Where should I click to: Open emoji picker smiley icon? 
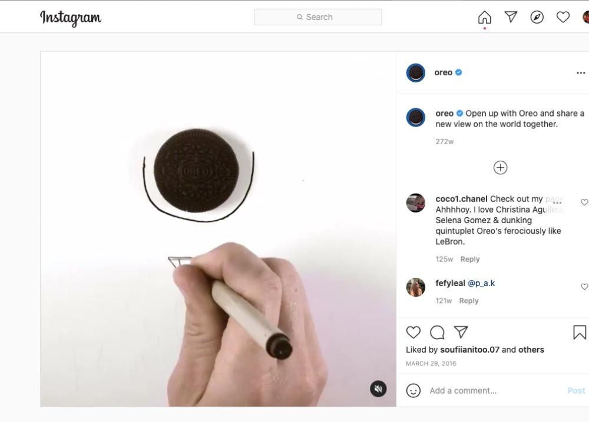pyautogui.click(x=413, y=390)
